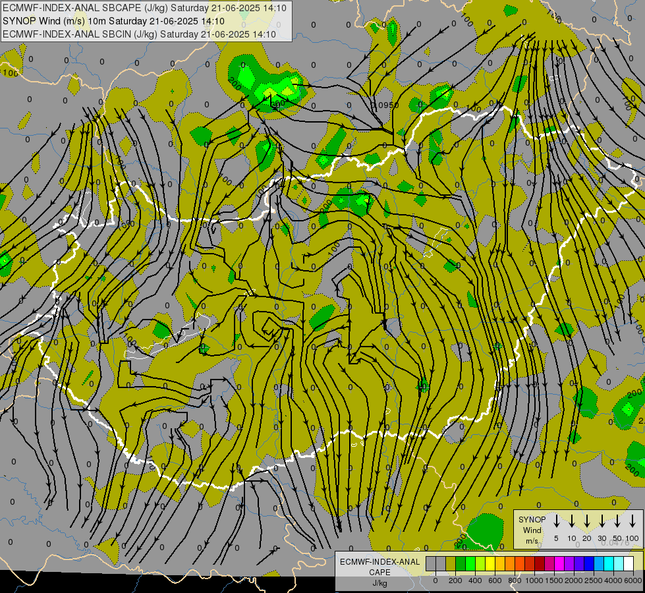The height and width of the screenshot is (593, 645).
Task: Click the SYNOP Wind 10m header line
Action: (113, 21)
